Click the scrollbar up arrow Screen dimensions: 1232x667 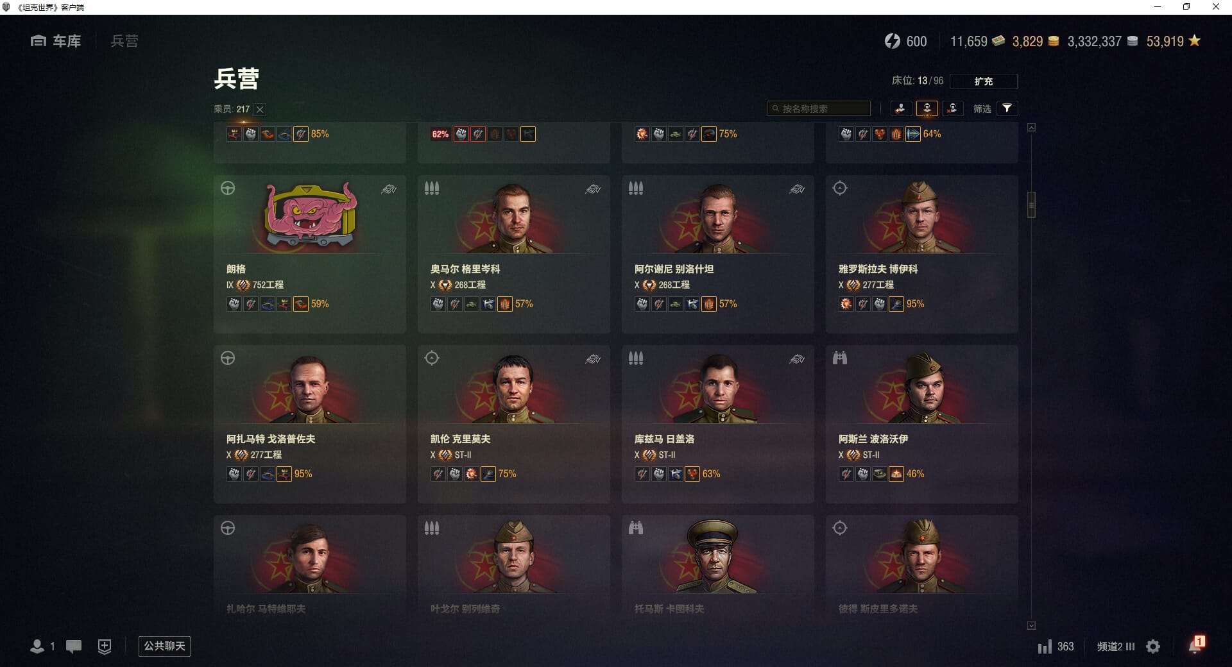pos(1031,128)
